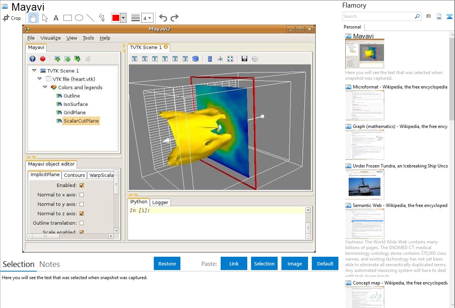455x308 pixels.
Task: Select the freehand curve drawing tool
Action: [x=102, y=18]
